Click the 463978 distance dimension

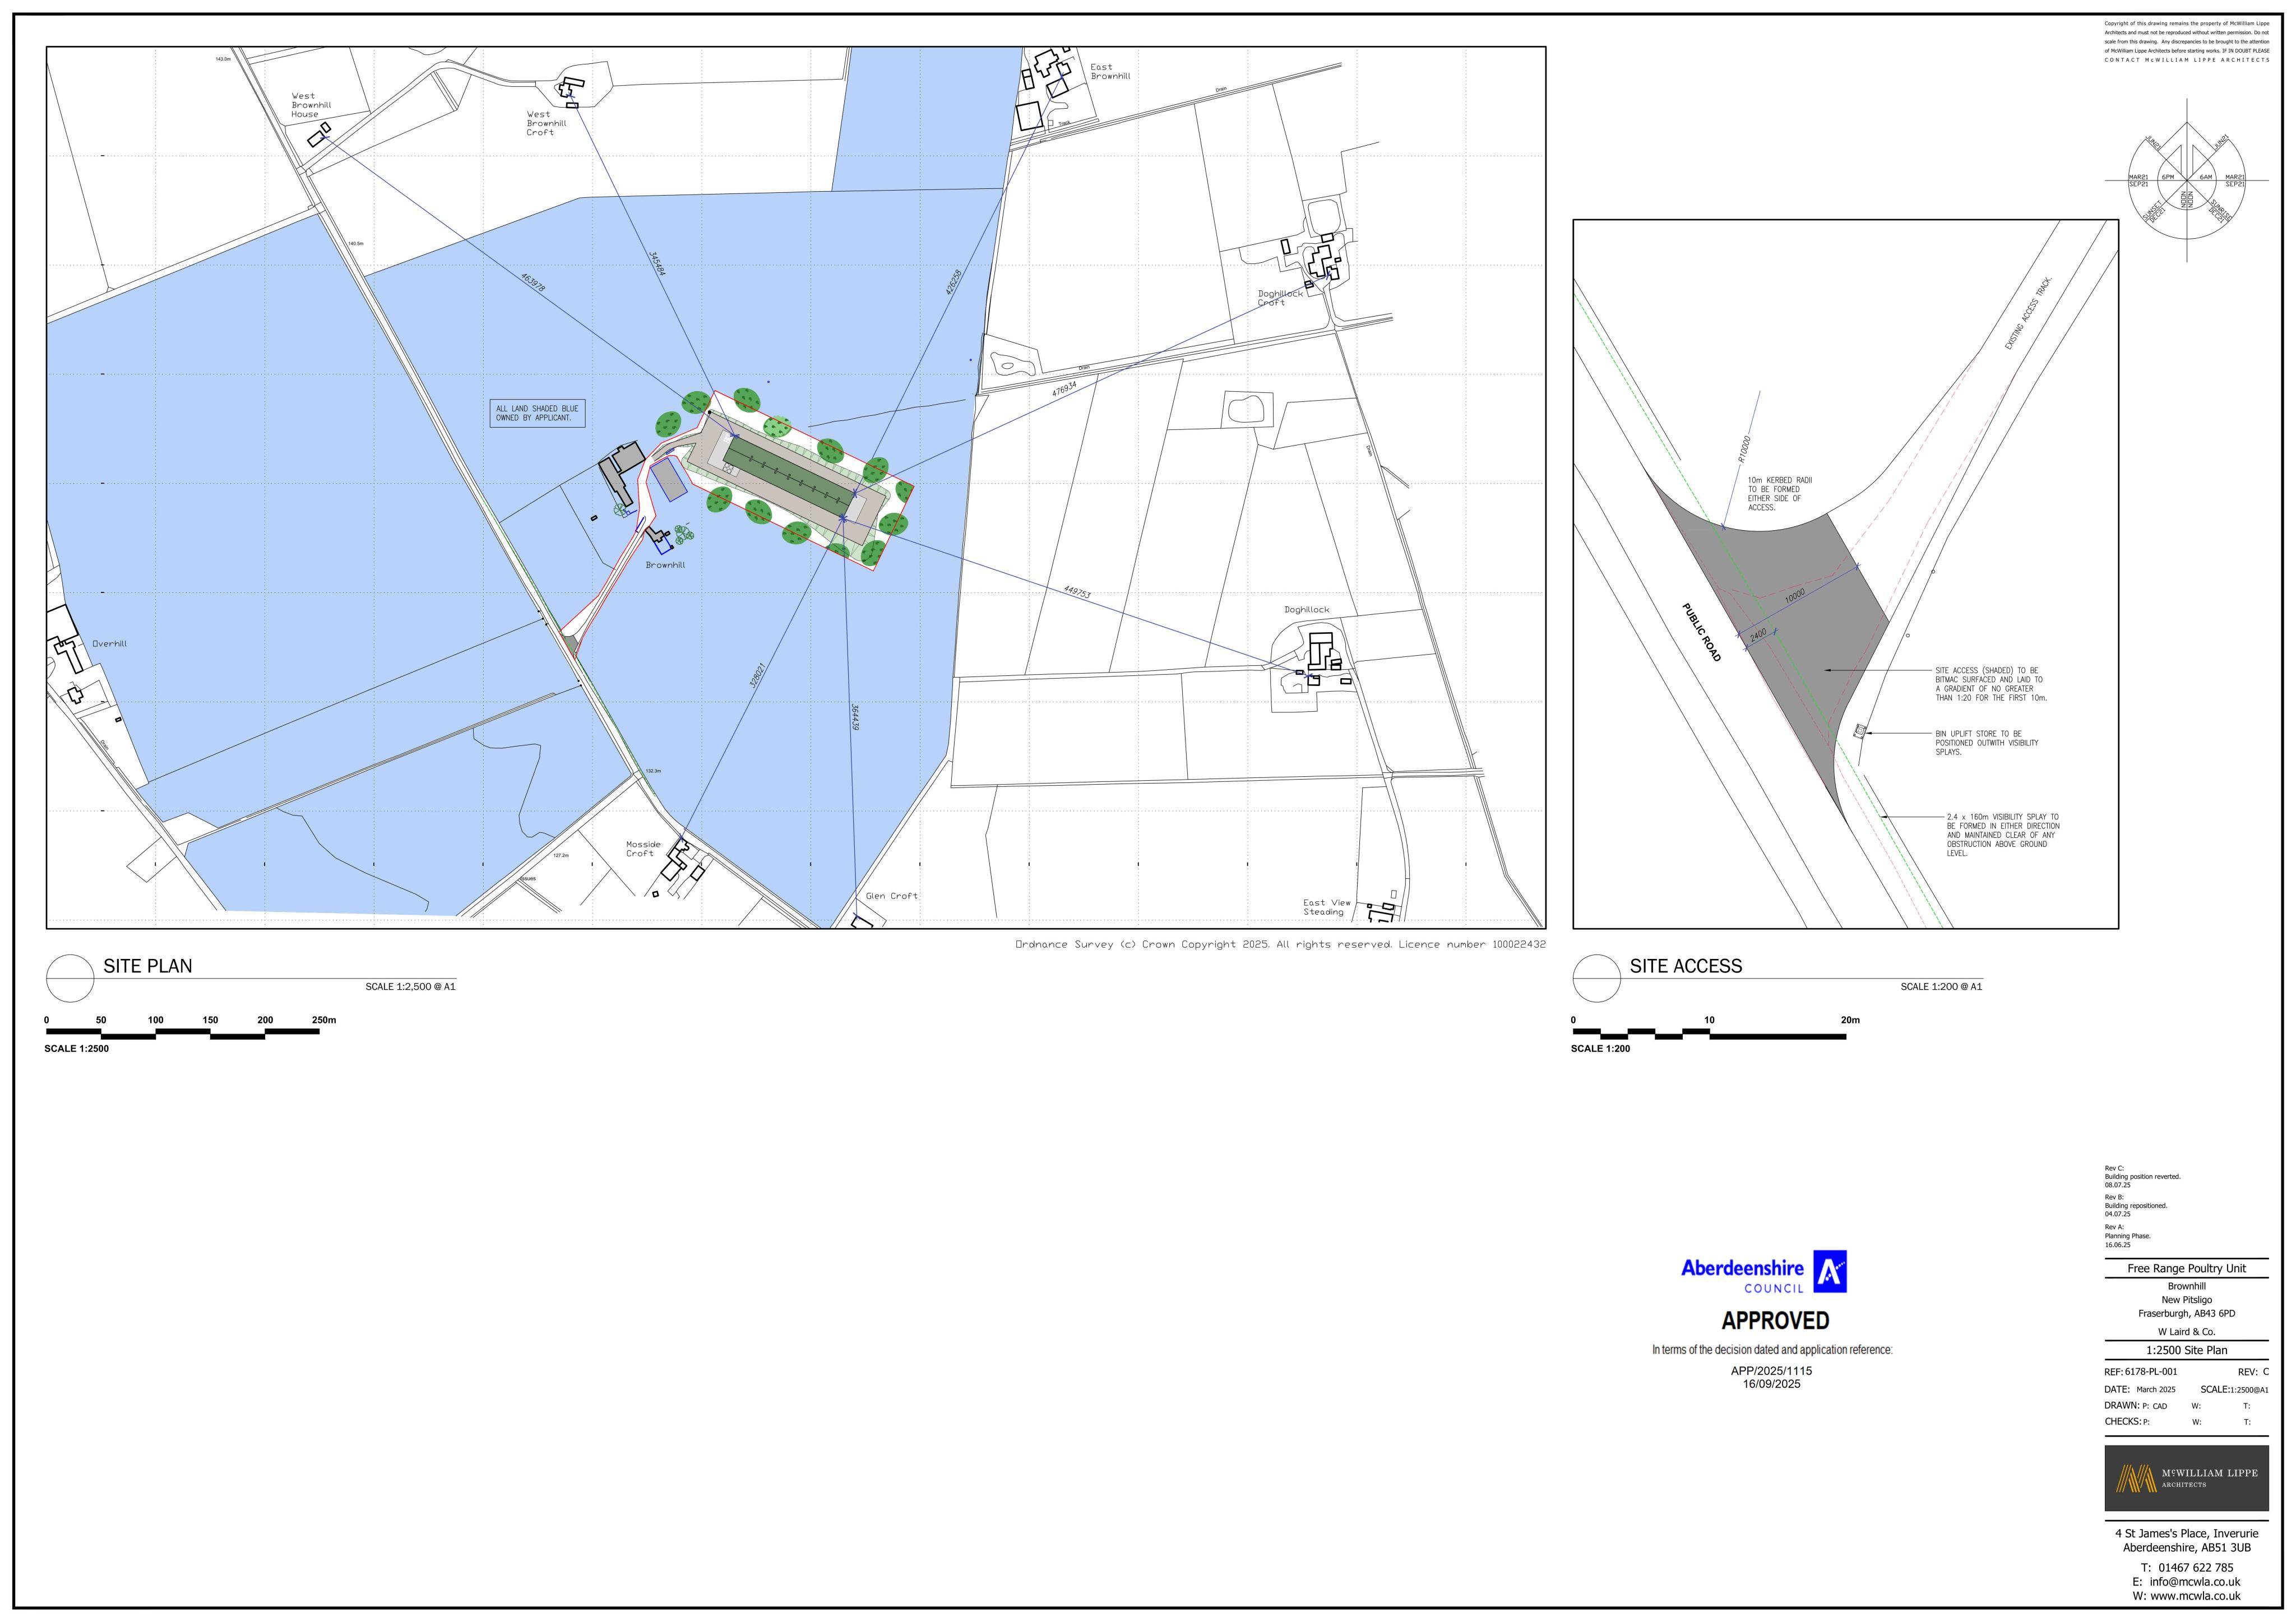(533, 283)
